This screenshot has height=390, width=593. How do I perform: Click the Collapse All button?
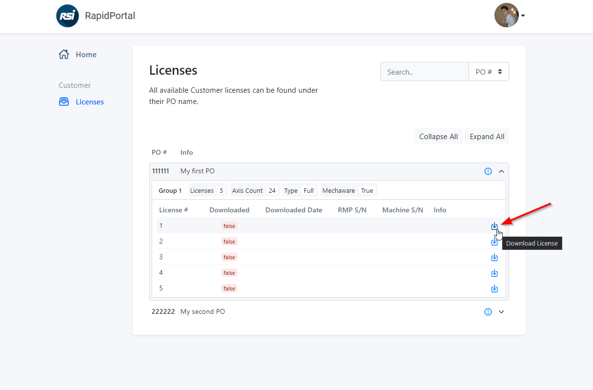click(438, 137)
